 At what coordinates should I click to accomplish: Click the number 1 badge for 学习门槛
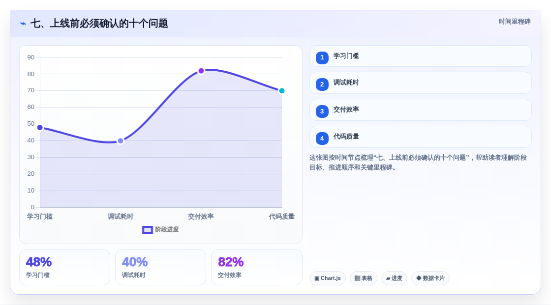(x=322, y=57)
